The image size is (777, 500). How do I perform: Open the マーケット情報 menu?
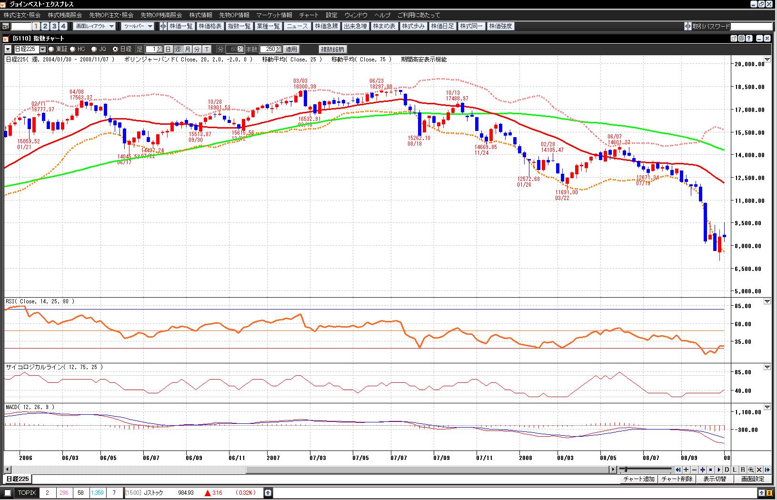pyautogui.click(x=274, y=15)
